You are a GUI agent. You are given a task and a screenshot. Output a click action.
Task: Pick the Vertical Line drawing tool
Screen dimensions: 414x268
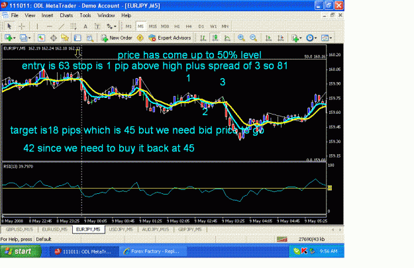(x=37, y=26)
